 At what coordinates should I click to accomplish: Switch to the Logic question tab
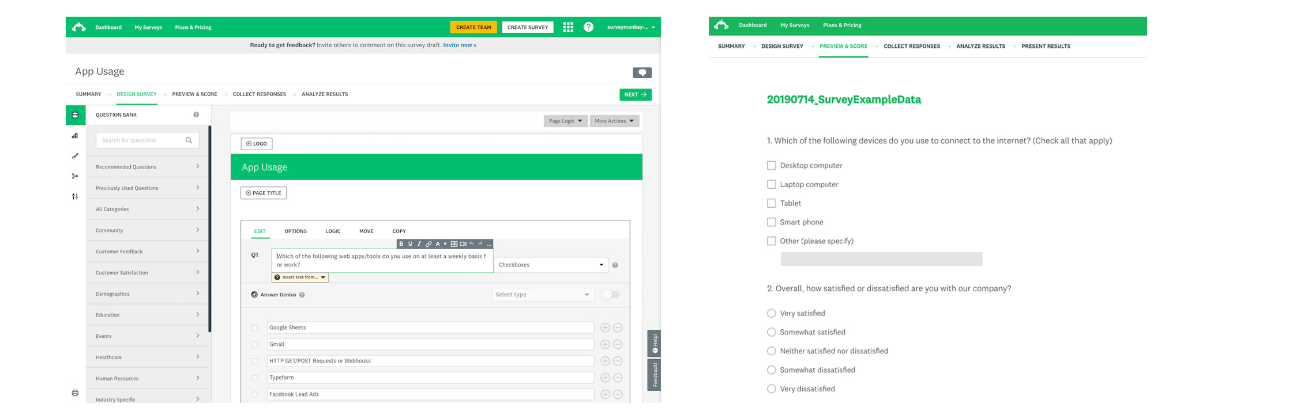[333, 231]
